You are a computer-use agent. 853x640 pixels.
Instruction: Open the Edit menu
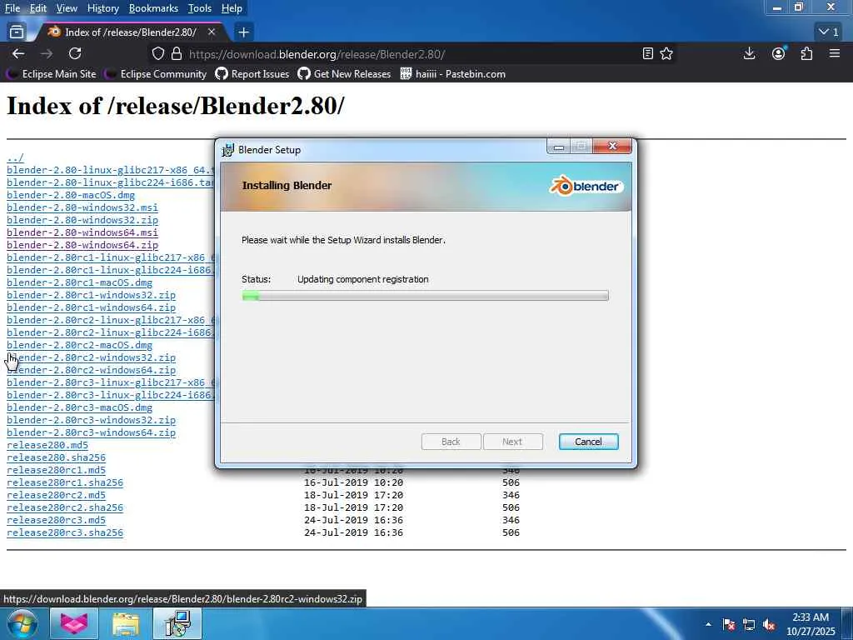coord(37,8)
